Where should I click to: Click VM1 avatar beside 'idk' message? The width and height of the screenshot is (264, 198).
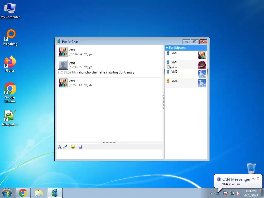[x=63, y=83]
